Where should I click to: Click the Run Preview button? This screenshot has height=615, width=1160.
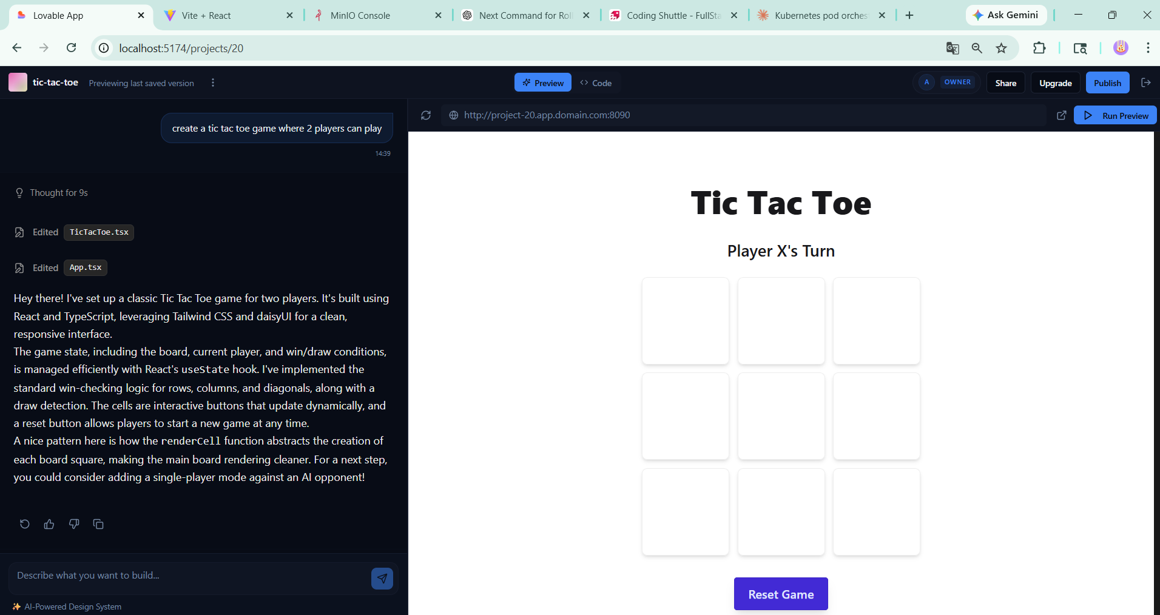pyautogui.click(x=1115, y=115)
